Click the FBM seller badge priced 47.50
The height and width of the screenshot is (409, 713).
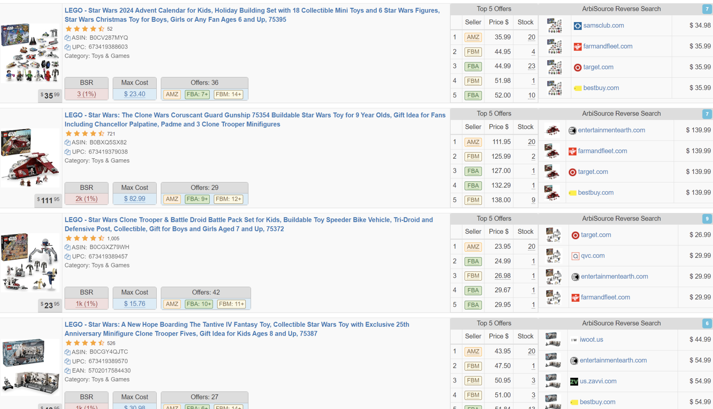click(473, 366)
